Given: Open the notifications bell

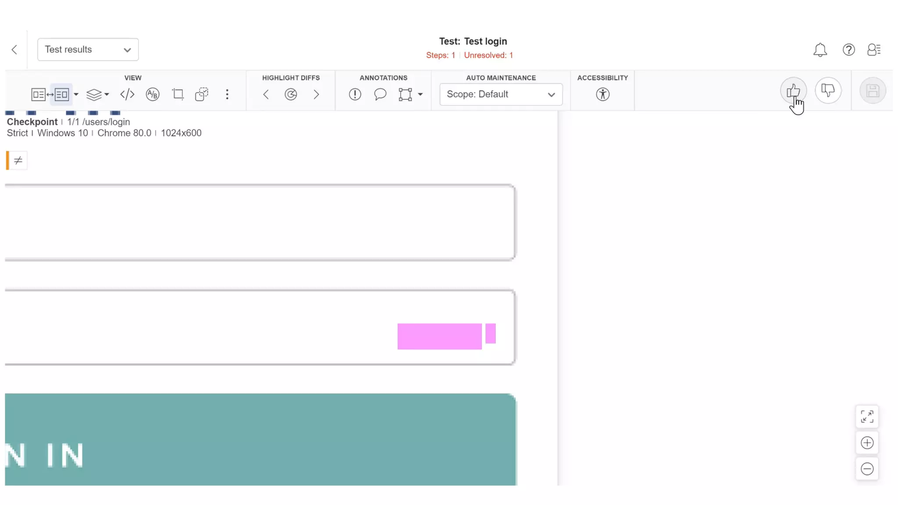Looking at the screenshot, I should [x=820, y=50].
